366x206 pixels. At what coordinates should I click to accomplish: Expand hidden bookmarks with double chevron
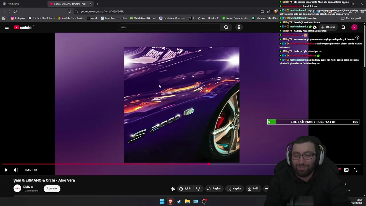(x=333, y=18)
